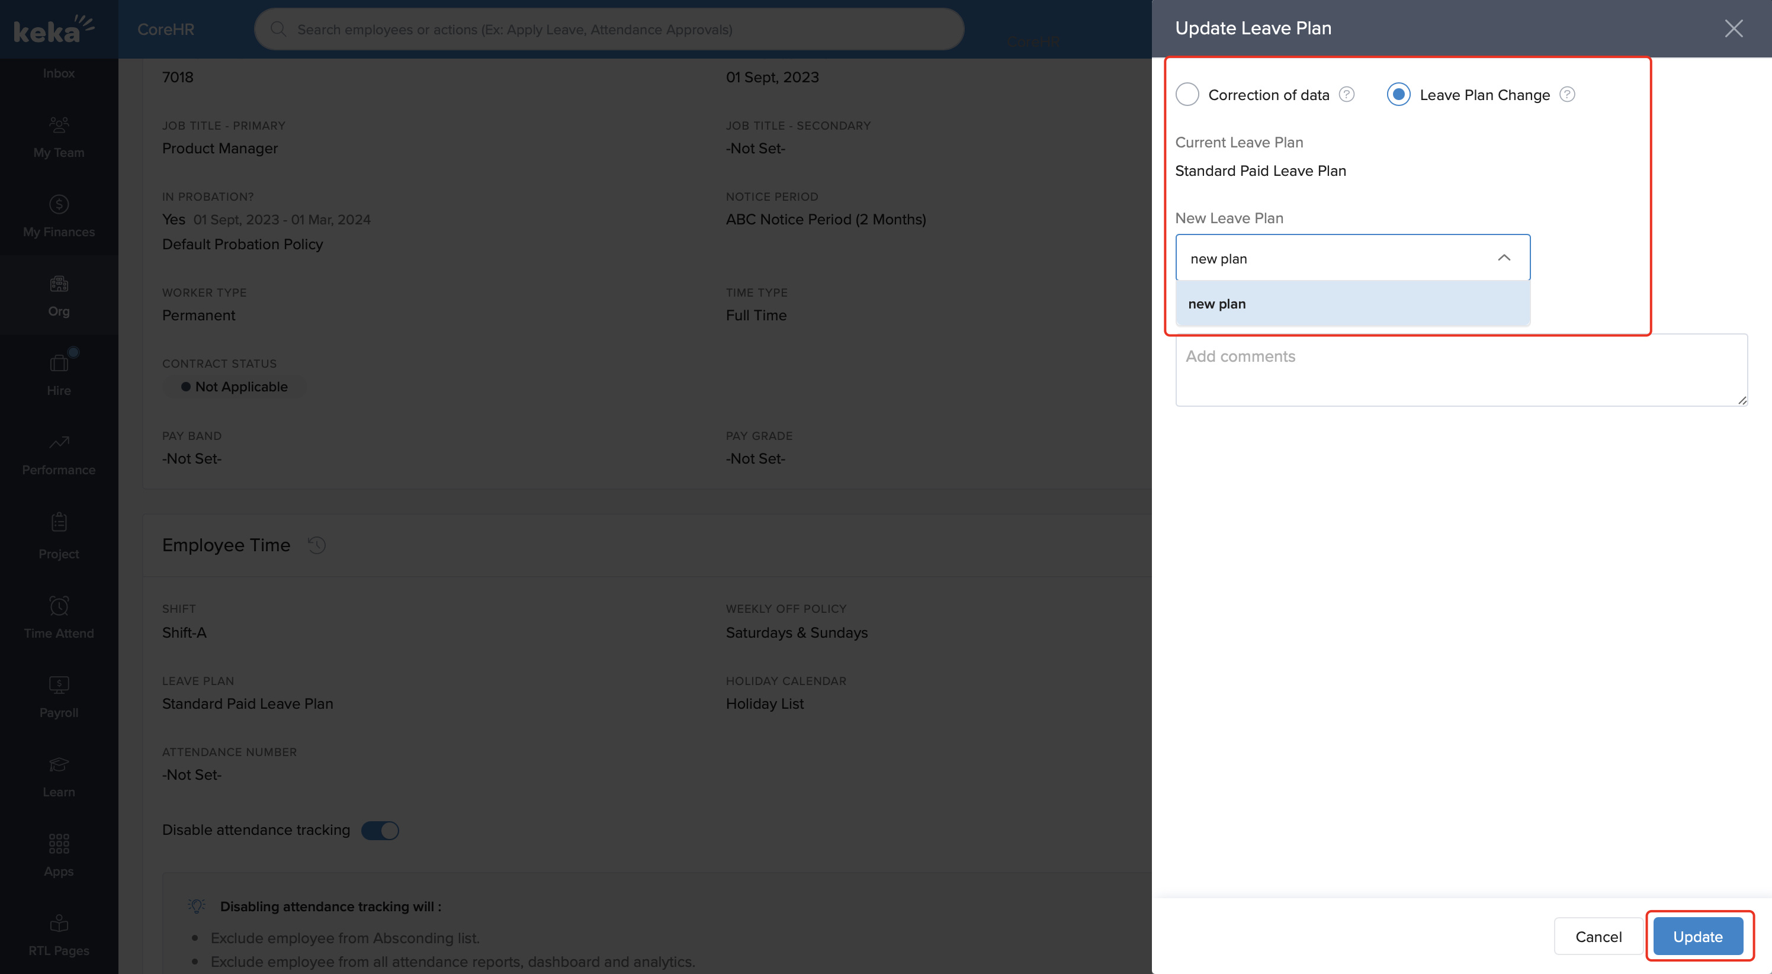Image resolution: width=1772 pixels, height=974 pixels.
Task: Open Project sidebar icon
Action: pos(59,522)
